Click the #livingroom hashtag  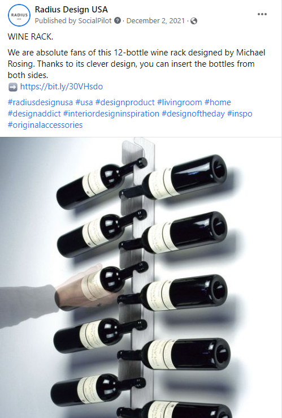point(180,102)
